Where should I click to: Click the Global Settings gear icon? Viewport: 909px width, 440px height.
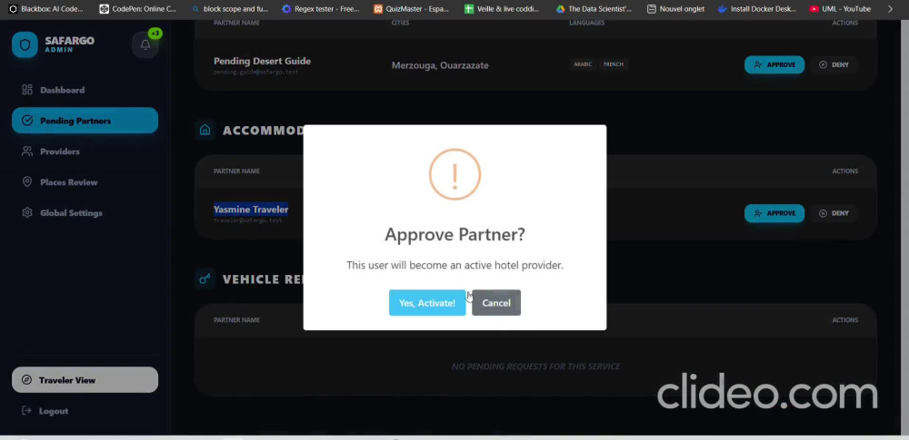point(27,212)
